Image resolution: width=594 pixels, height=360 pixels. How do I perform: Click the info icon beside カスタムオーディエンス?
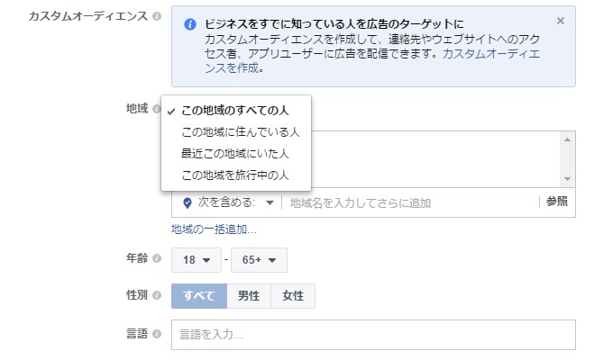(x=157, y=17)
